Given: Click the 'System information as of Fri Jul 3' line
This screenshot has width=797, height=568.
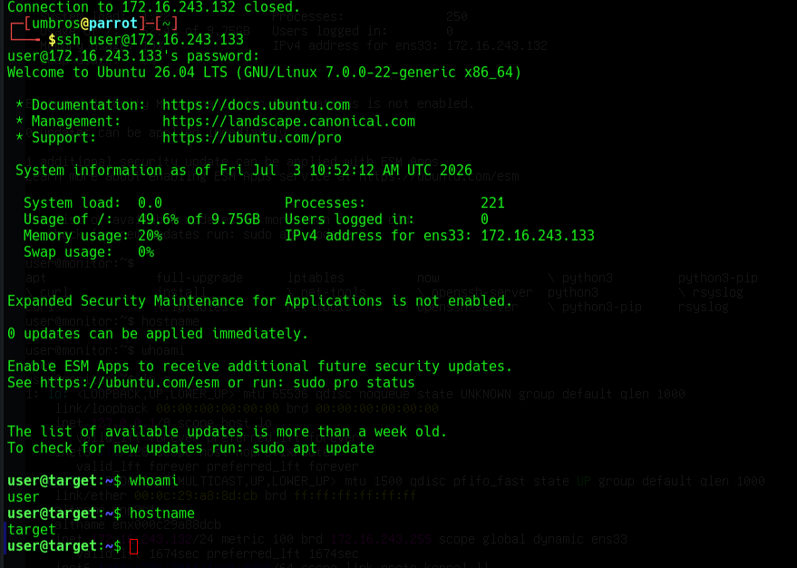Looking at the screenshot, I should coord(244,170).
